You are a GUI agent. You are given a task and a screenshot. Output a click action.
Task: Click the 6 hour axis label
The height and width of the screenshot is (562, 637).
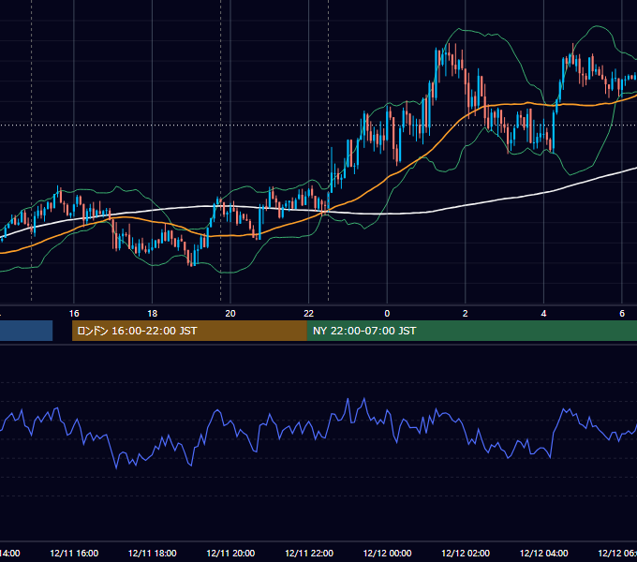tap(622, 314)
